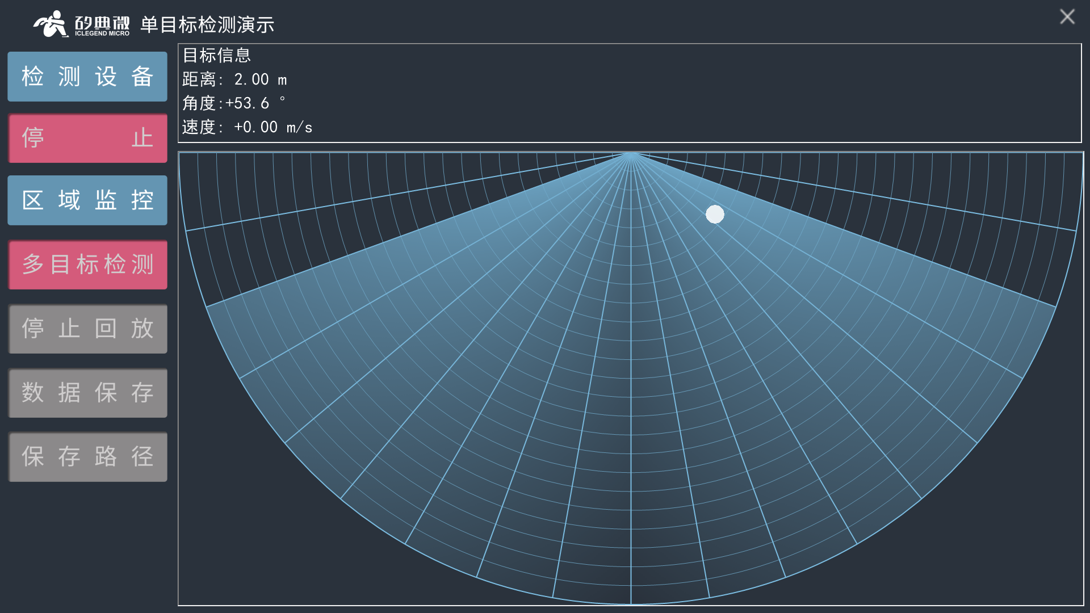The image size is (1090, 613).
Task: Click the white target dot on radar
Action: (x=715, y=214)
